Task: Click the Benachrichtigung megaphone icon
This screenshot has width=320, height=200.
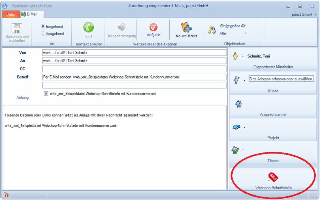Action: click(x=121, y=27)
